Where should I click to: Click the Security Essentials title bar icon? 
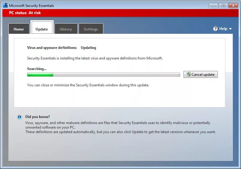click(5, 5)
